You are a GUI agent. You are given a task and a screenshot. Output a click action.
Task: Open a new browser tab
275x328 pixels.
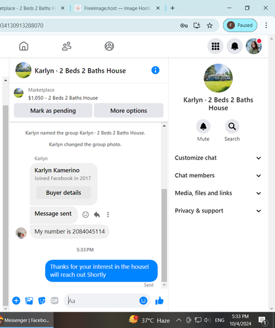pos(173,8)
